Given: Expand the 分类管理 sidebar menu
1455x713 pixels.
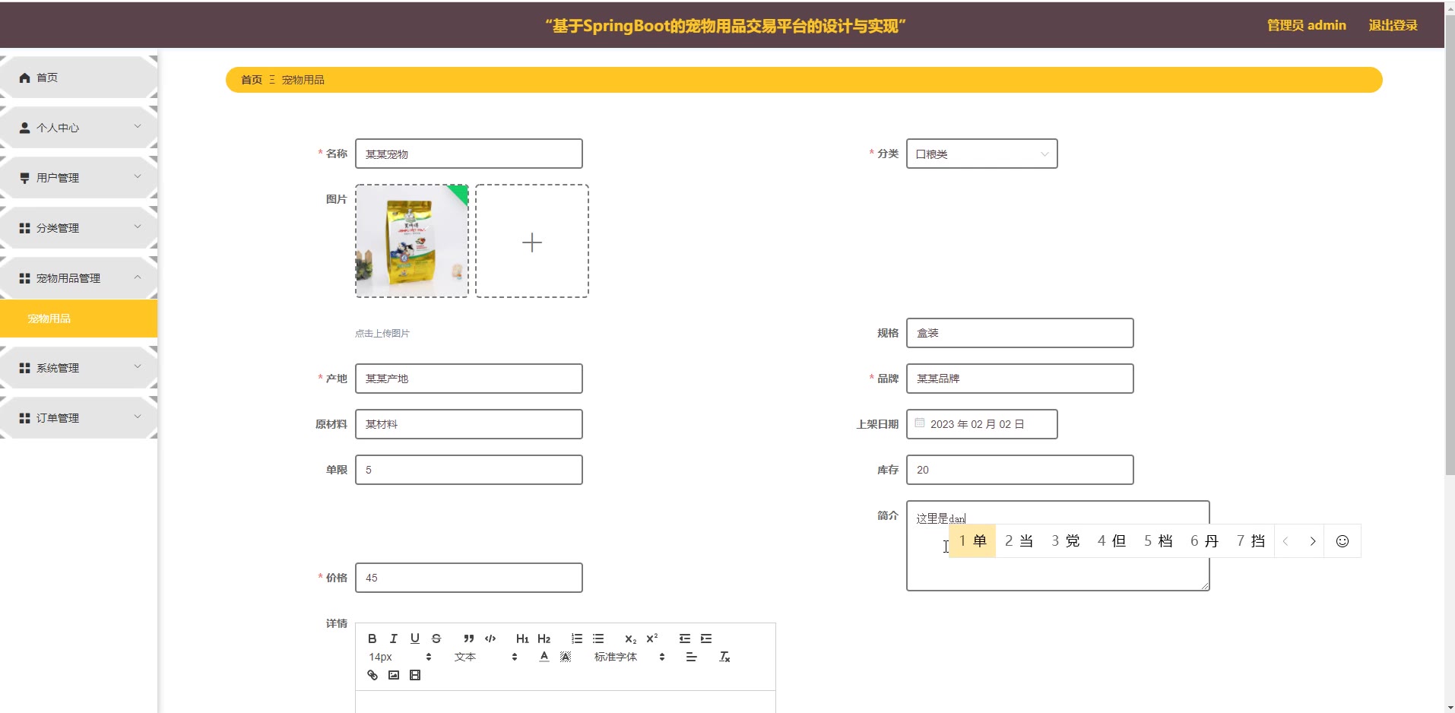Looking at the screenshot, I should (x=78, y=228).
